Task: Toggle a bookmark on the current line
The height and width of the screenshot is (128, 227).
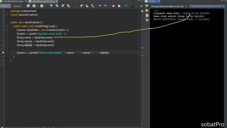Action: click(x=93, y=6)
